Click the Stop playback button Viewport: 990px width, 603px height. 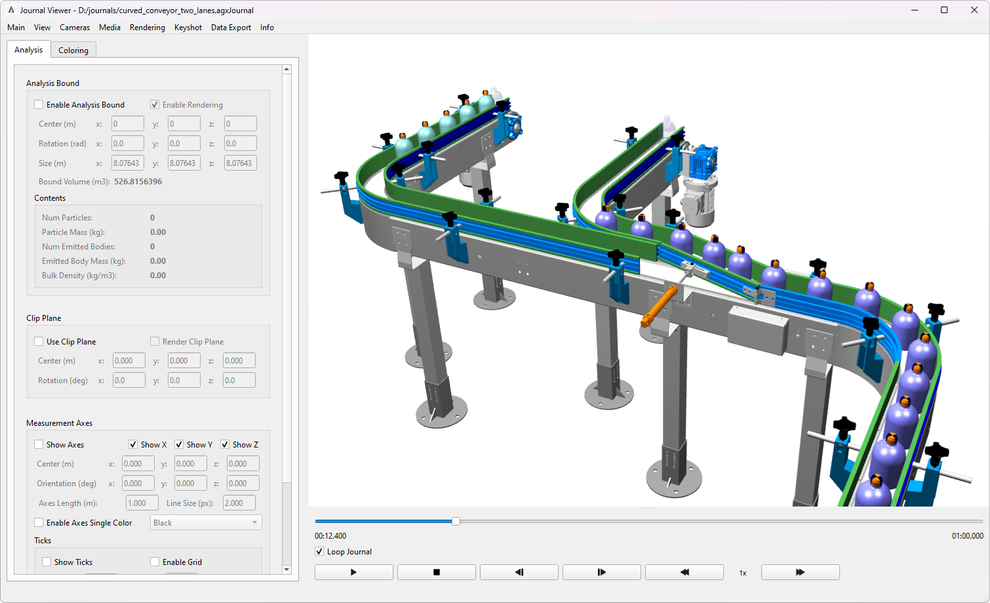click(x=436, y=572)
